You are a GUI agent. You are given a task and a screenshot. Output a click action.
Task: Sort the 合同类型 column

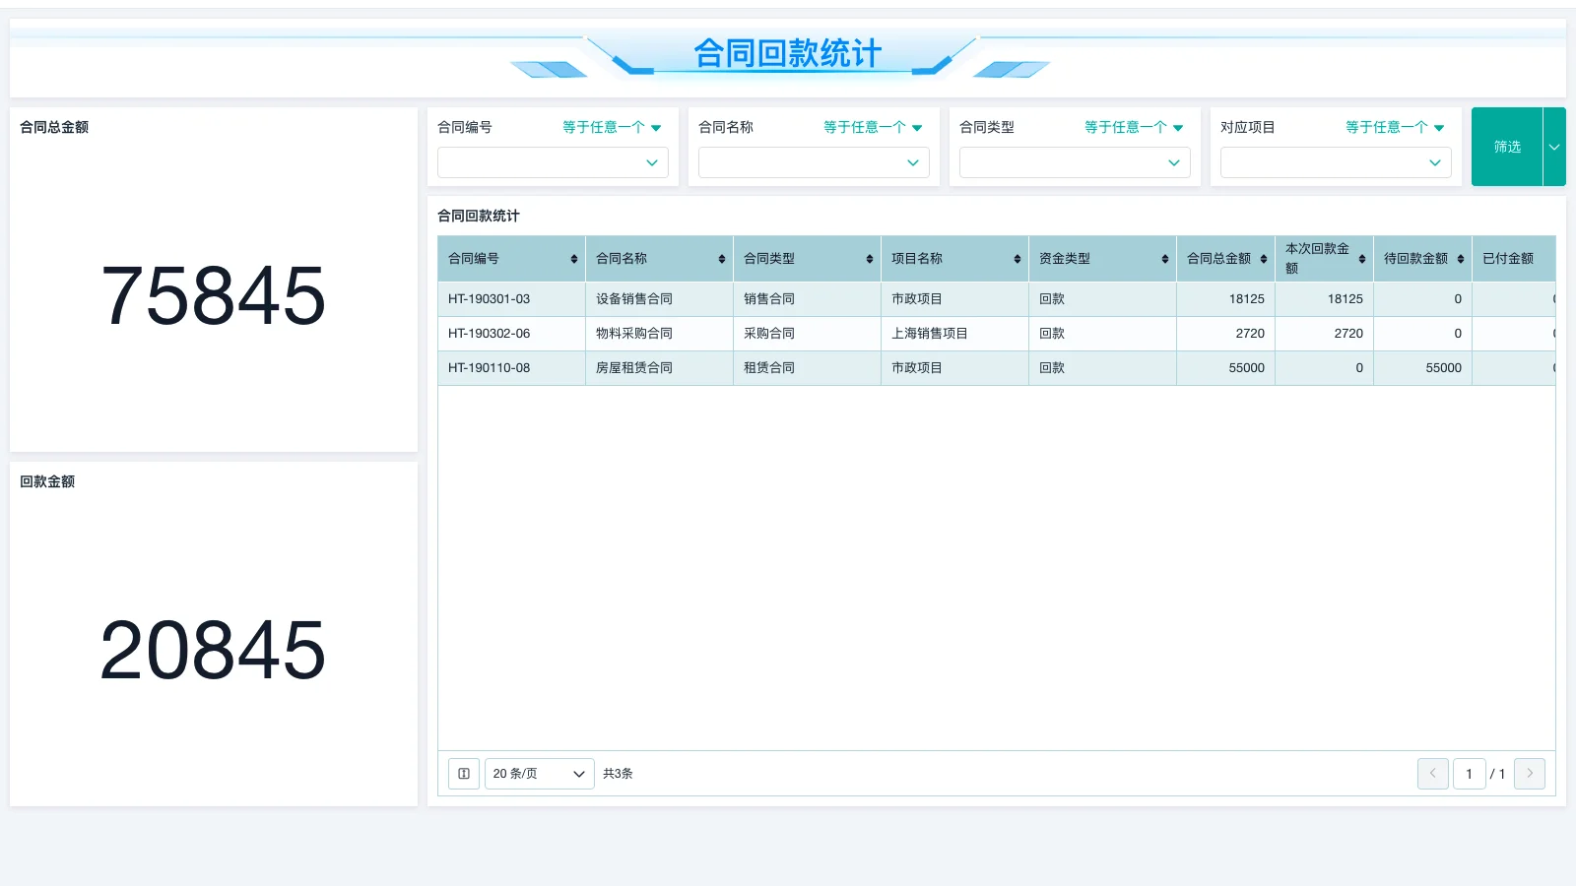pyautogui.click(x=871, y=259)
